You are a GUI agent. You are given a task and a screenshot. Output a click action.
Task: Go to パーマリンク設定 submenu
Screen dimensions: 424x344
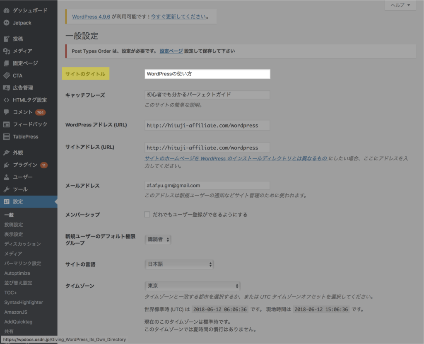click(x=23, y=263)
